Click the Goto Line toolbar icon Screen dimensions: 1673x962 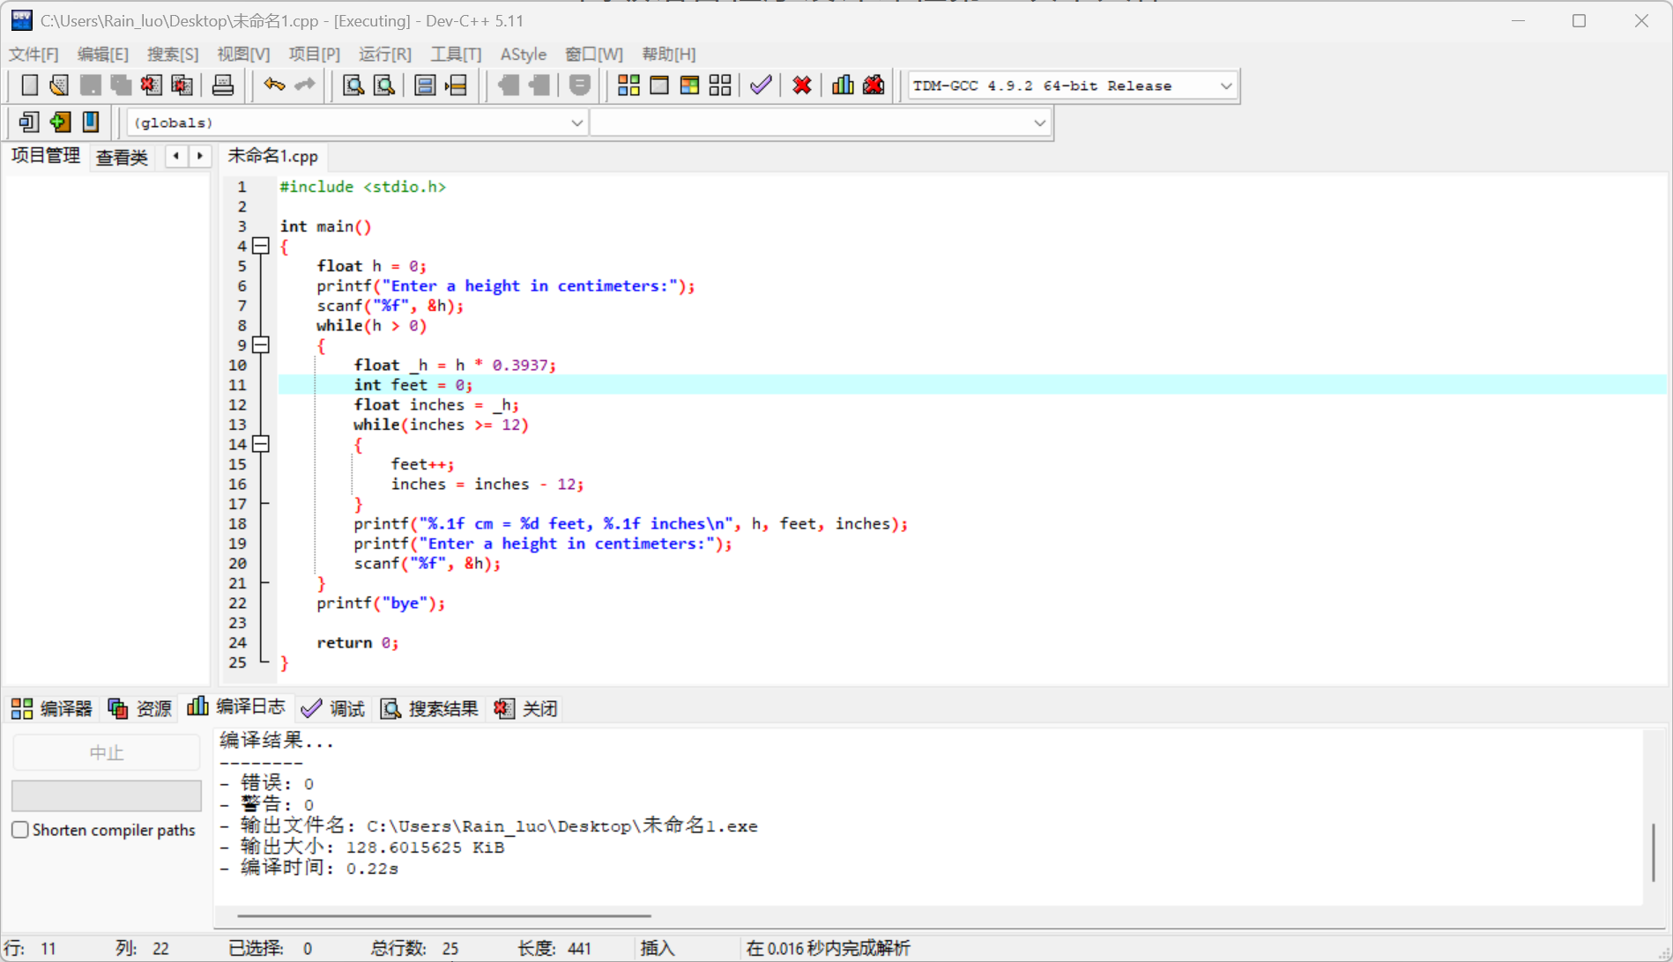pos(457,85)
